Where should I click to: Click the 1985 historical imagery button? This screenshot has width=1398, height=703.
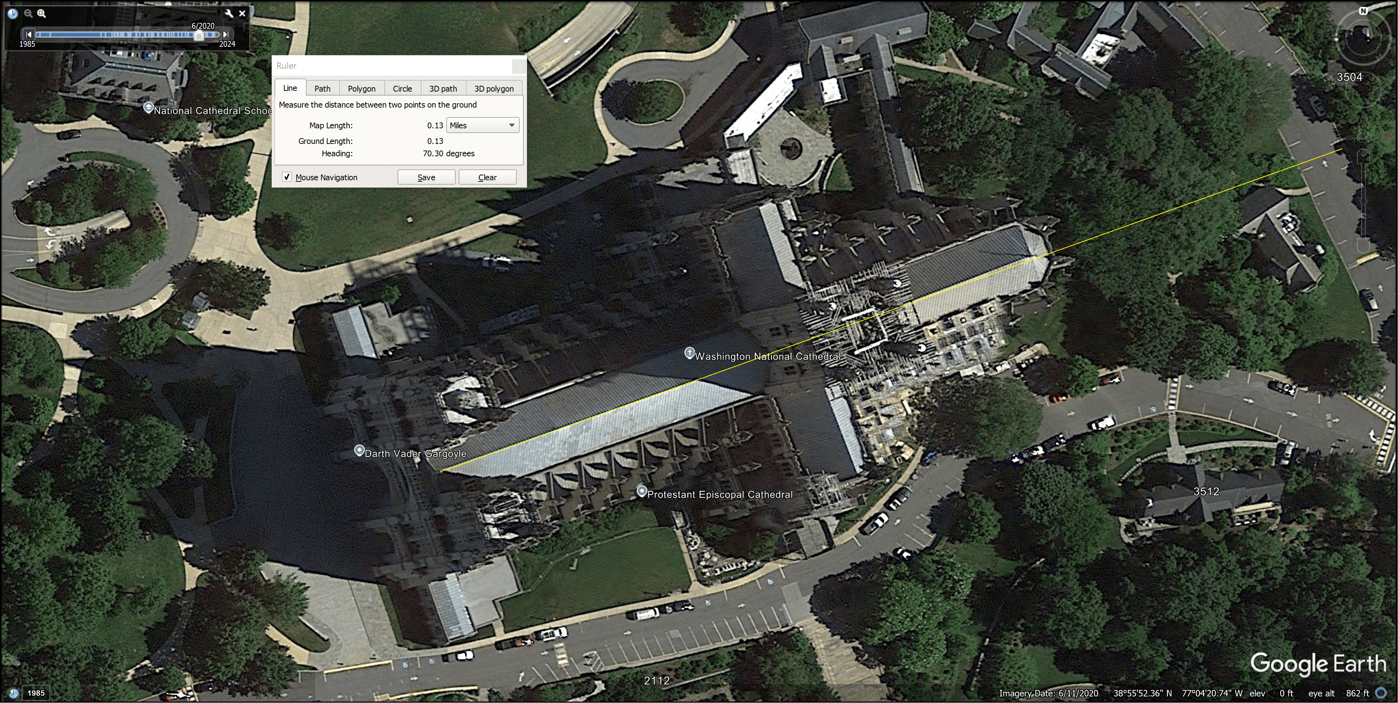[36, 693]
